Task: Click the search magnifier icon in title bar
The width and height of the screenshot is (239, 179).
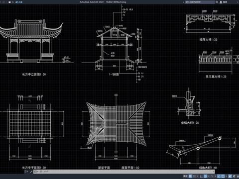Action: pyautogui.click(x=217, y=2)
